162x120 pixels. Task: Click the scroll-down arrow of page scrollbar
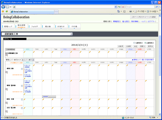[x=160, y=114]
